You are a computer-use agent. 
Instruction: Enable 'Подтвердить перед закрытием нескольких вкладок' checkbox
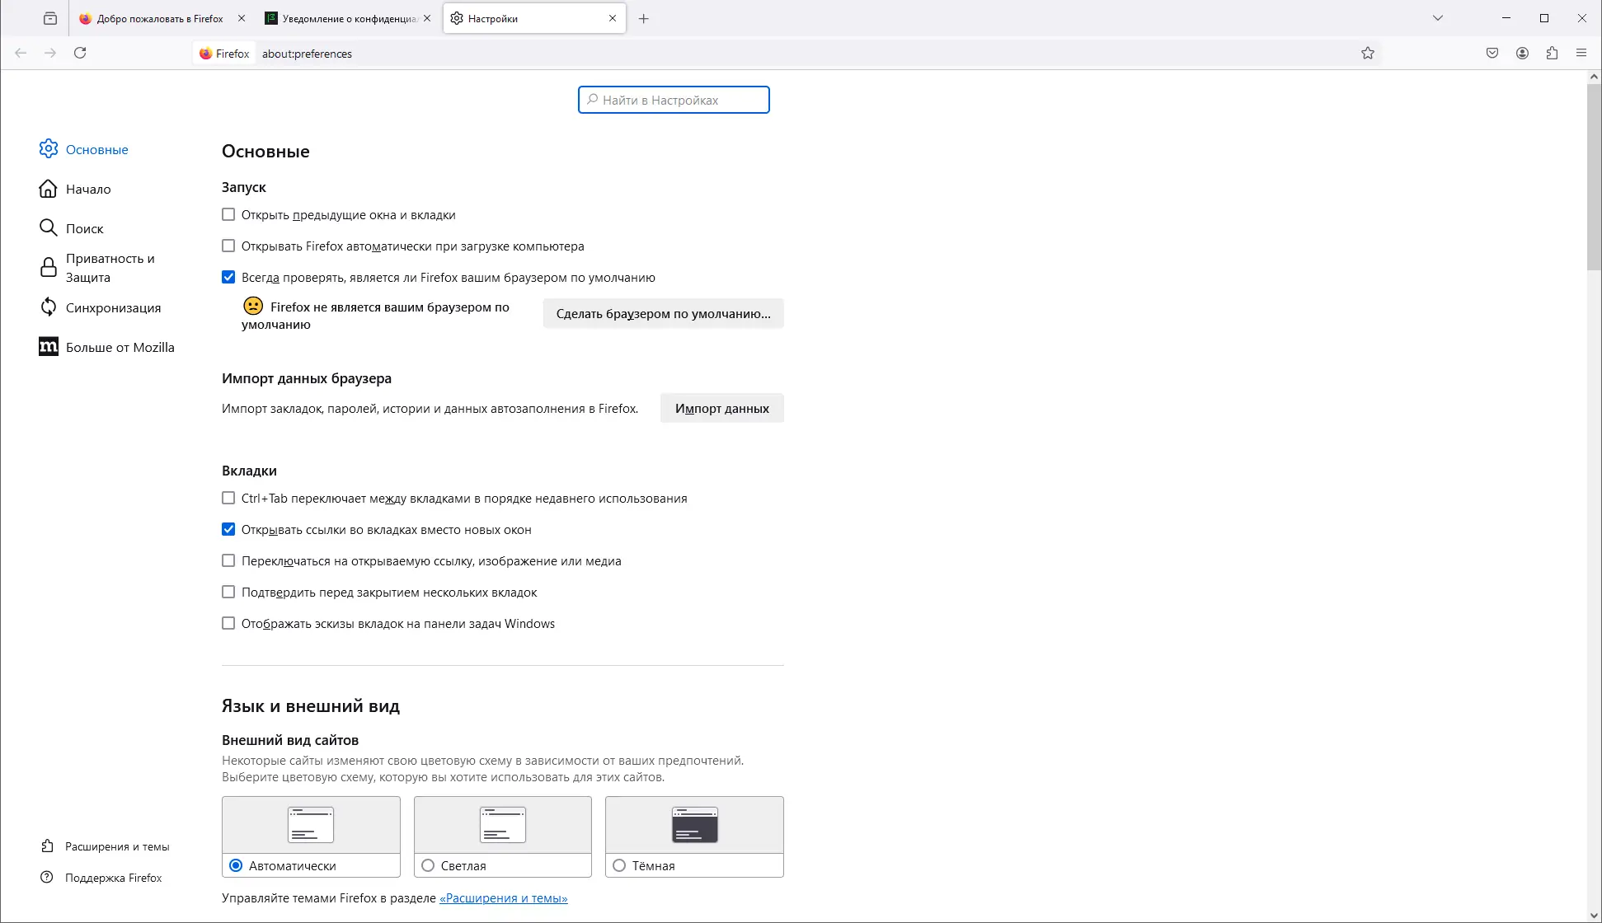tap(228, 593)
